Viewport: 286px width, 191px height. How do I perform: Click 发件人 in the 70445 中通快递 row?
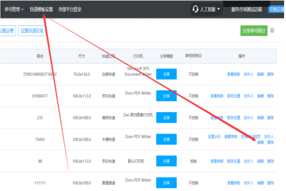tap(269, 136)
